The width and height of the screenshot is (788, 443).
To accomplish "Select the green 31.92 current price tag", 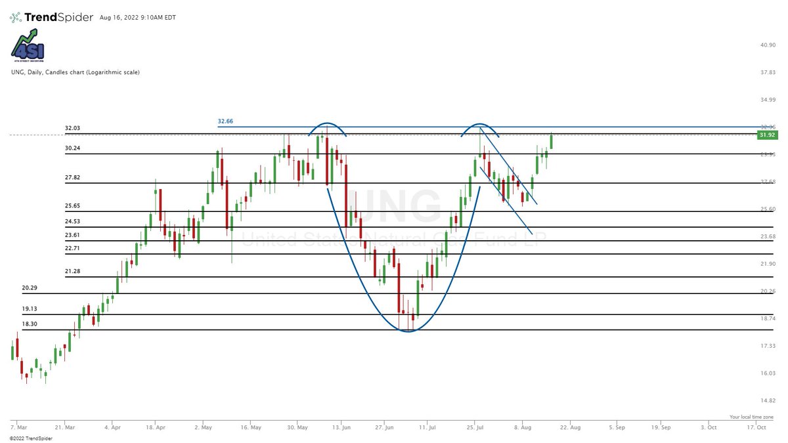I will point(767,135).
